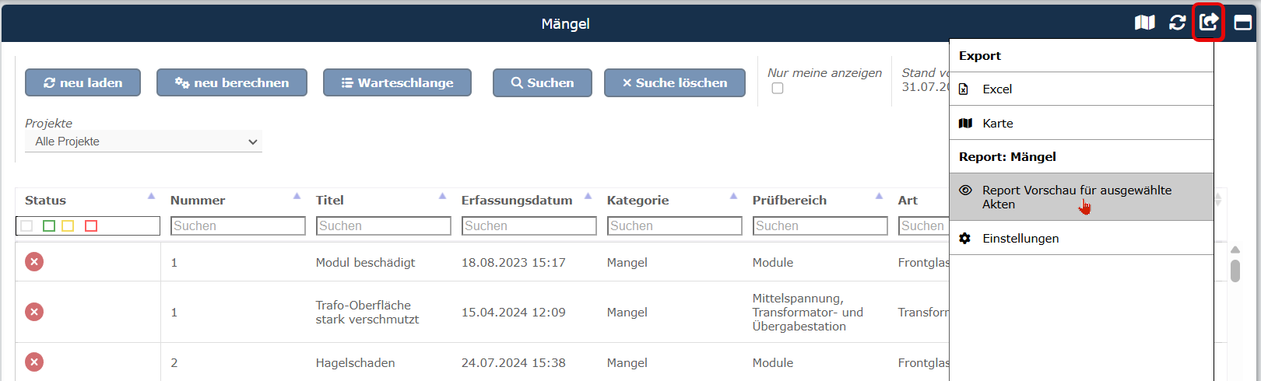
Task: Sort by Erfassungsdatum column arrow
Action: 588,197
